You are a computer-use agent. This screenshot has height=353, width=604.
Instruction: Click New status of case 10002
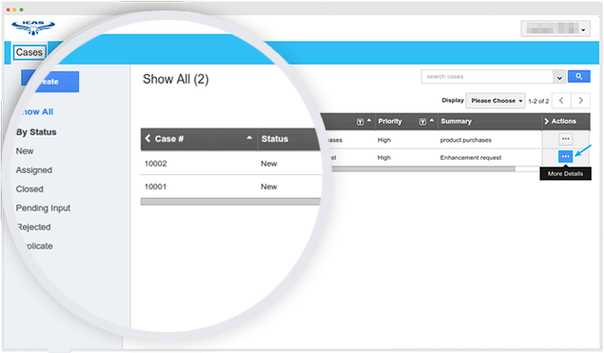coord(269,164)
